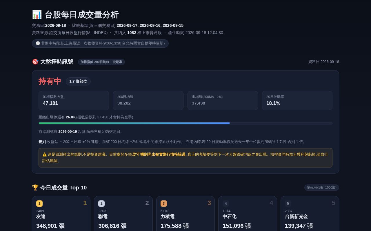Image resolution: width=371 pixels, height=231 pixels.
Task: Select the 出場線(200MA −2%) 37,438 card
Action: coord(223,100)
